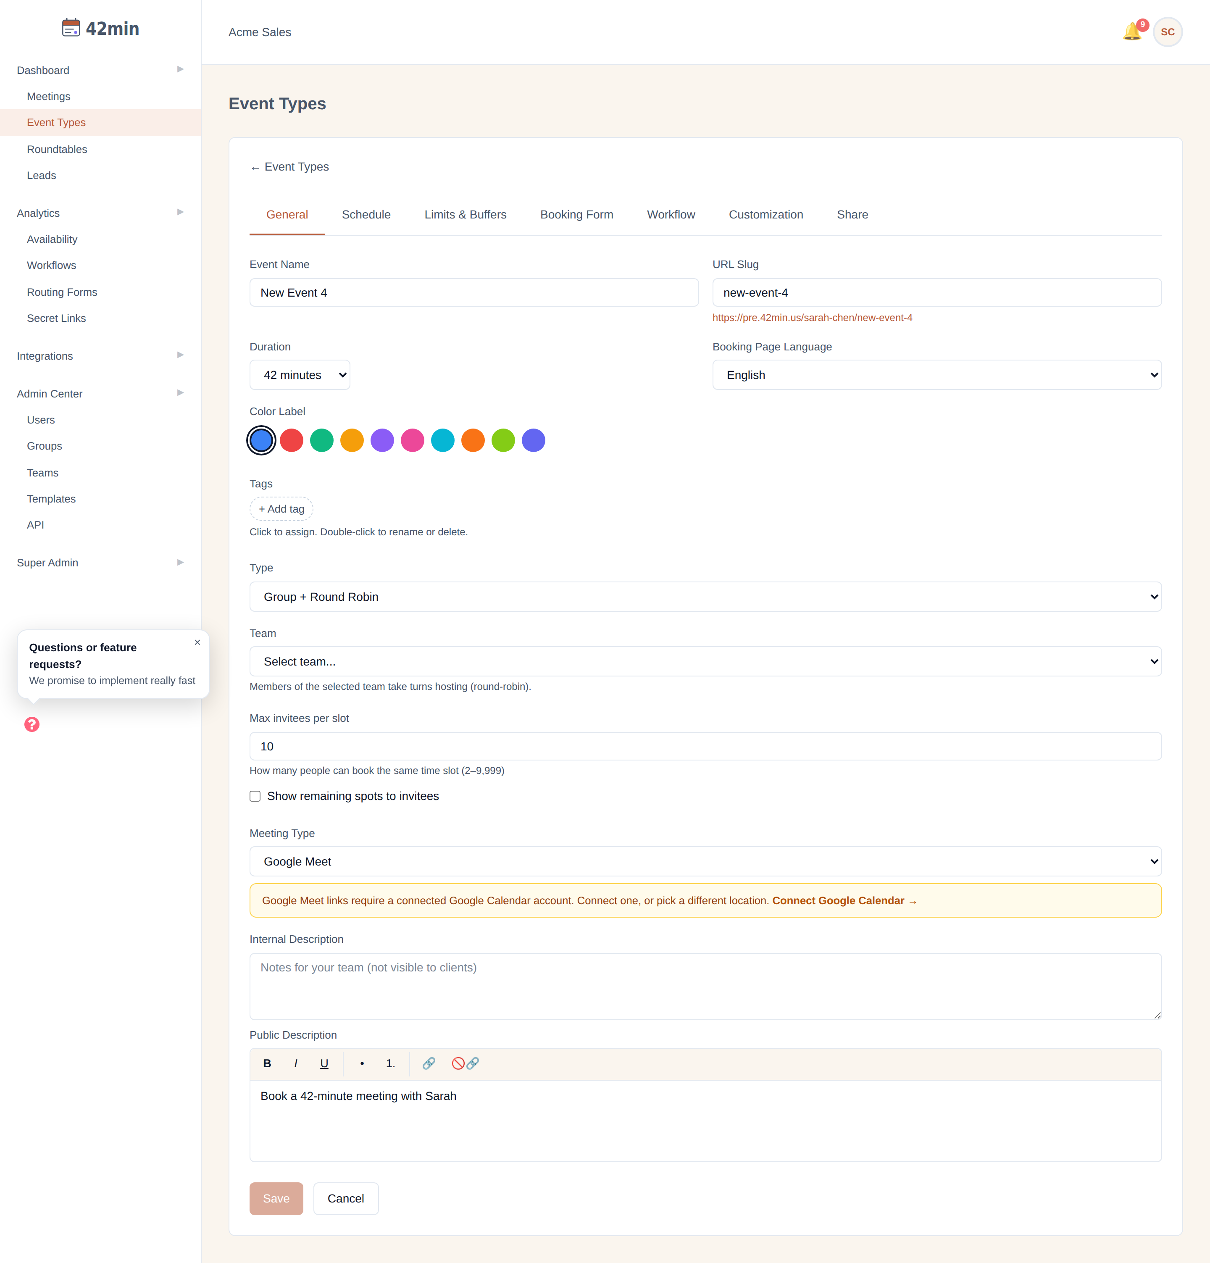The width and height of the screenshot is (1210, 1263).
Task: Select the blue color label
Action: pyautogui.click(x=261, y=441)
